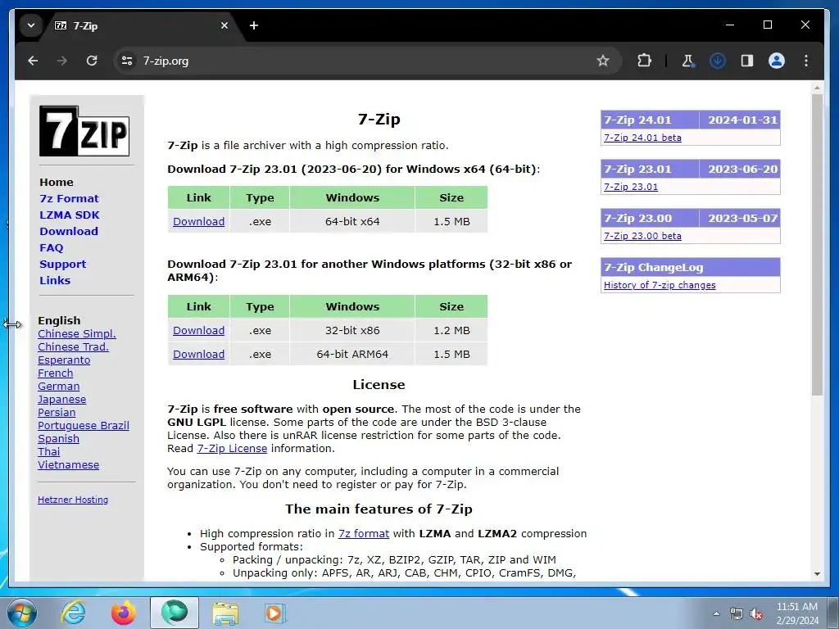Launch Internet Explorer from the taskbar
This screenshot has width=839, height=629.
(x=73, y=613)
